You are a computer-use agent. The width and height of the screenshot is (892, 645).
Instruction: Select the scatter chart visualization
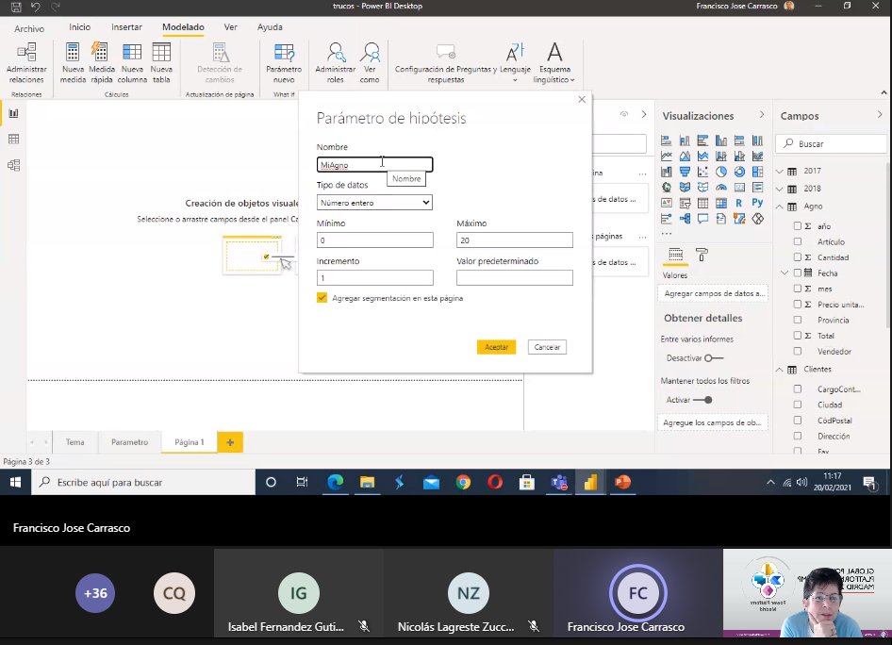point(702,172)
